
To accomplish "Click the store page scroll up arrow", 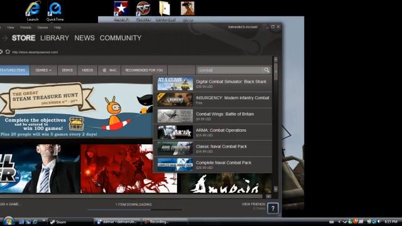I will tap(276, 60).
